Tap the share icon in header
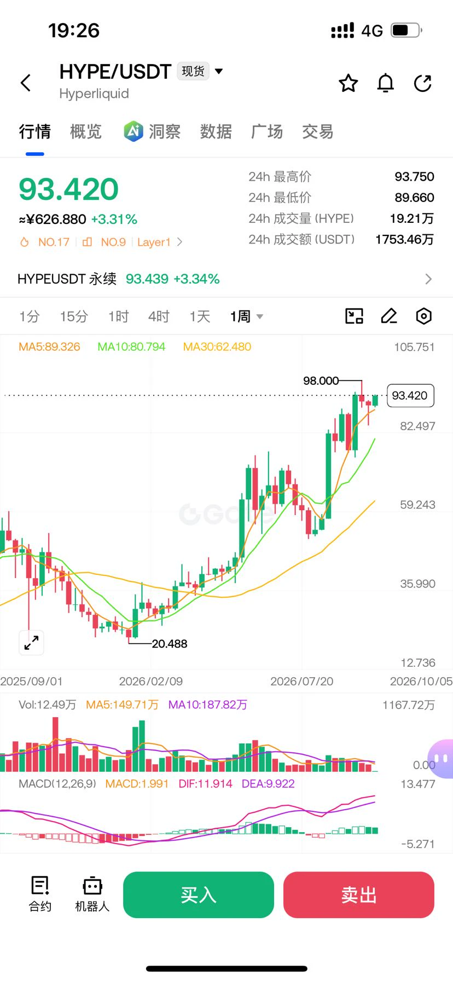The height and width of the screenshot is (981, 453). tap(423, 83)
